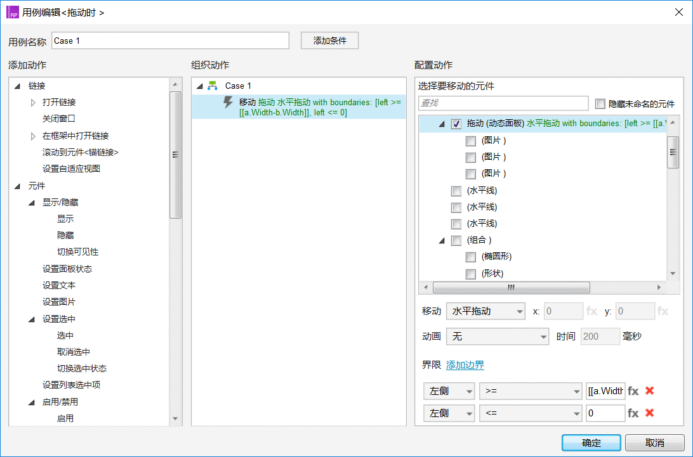Screen dimensions: 693x457
Task: Check the first (水平线) checkbox
Action: [456, 191]
